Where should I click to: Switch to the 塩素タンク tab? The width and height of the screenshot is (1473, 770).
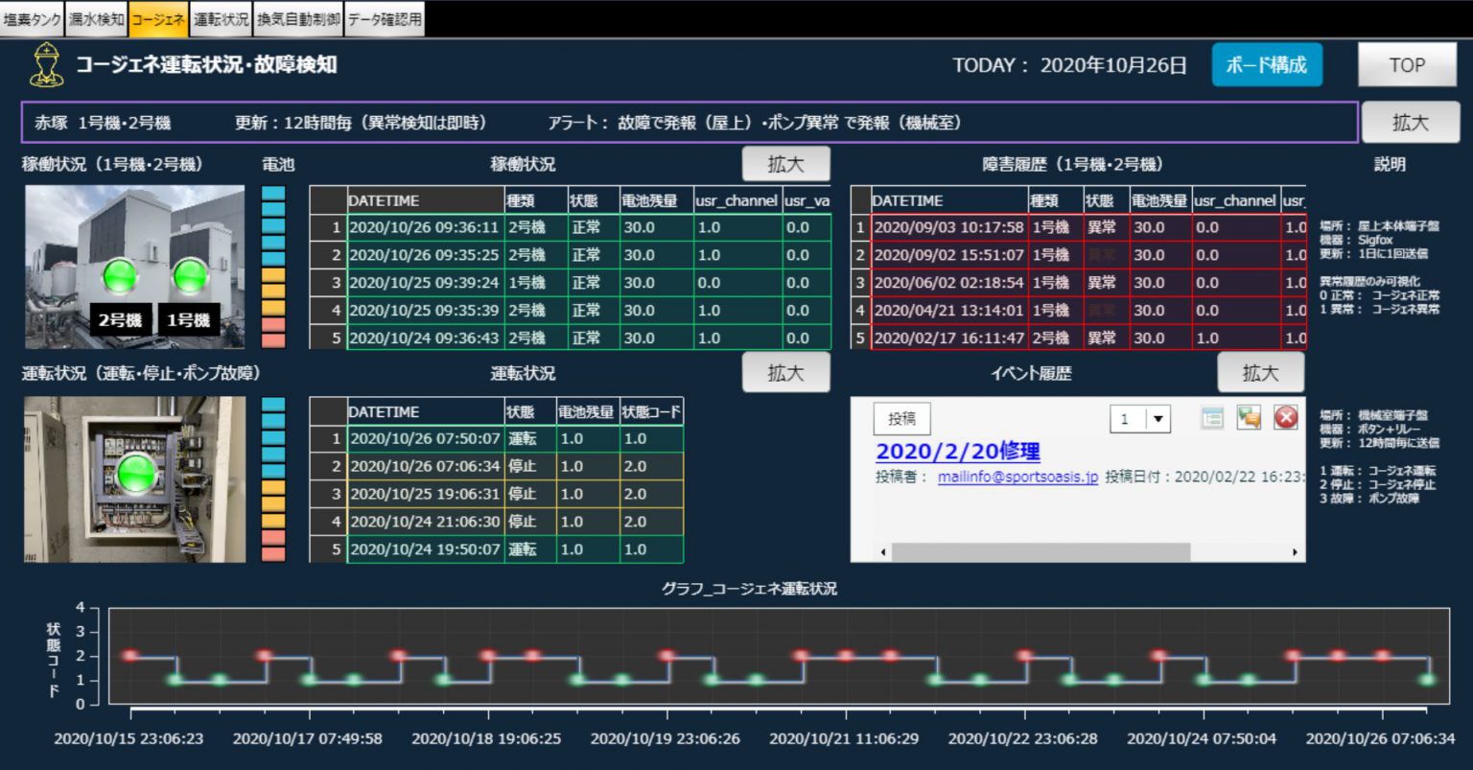33,19
